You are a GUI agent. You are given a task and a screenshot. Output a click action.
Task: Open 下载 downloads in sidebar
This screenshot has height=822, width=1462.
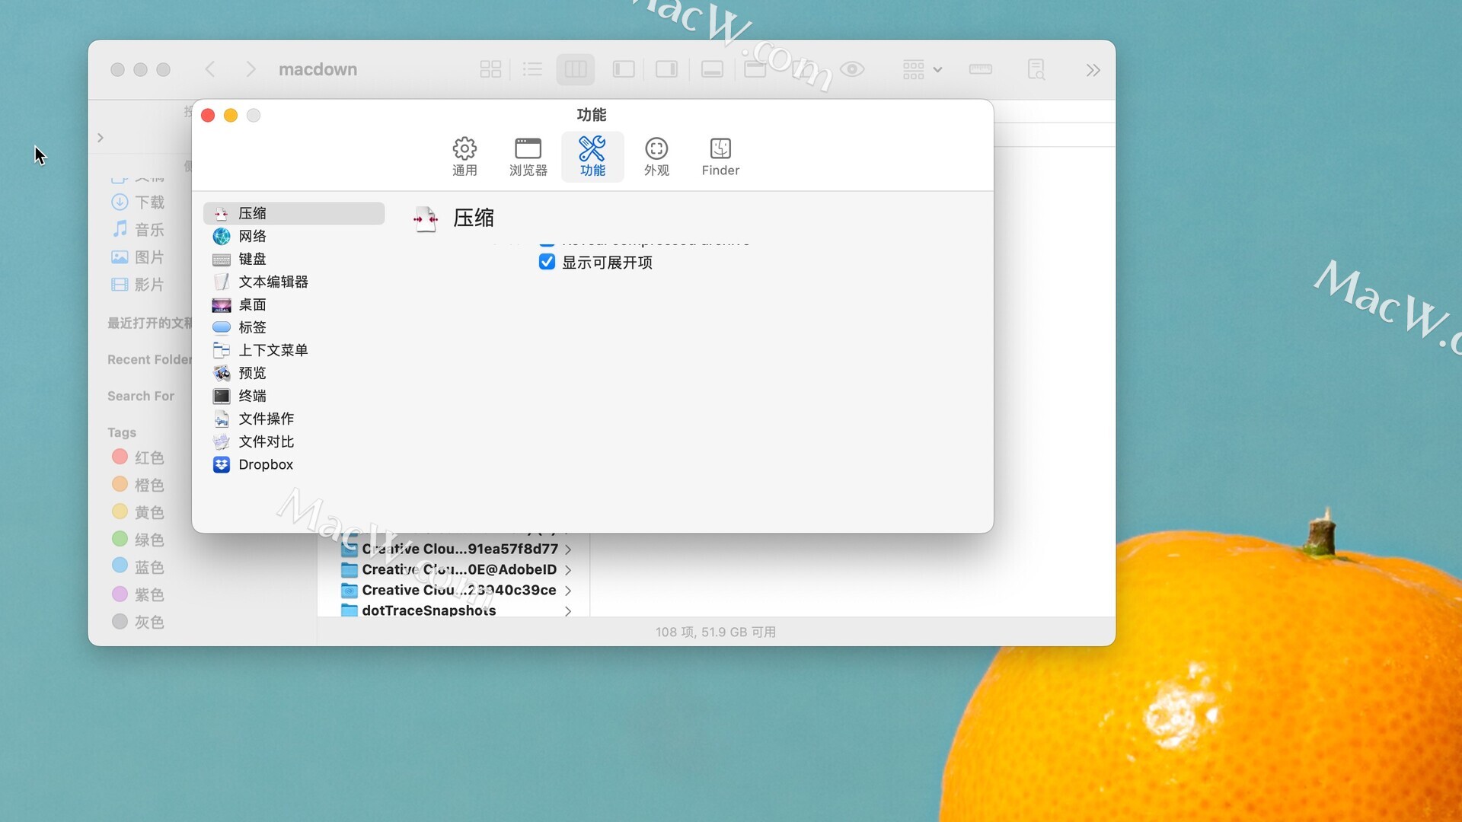coord(138,202)
